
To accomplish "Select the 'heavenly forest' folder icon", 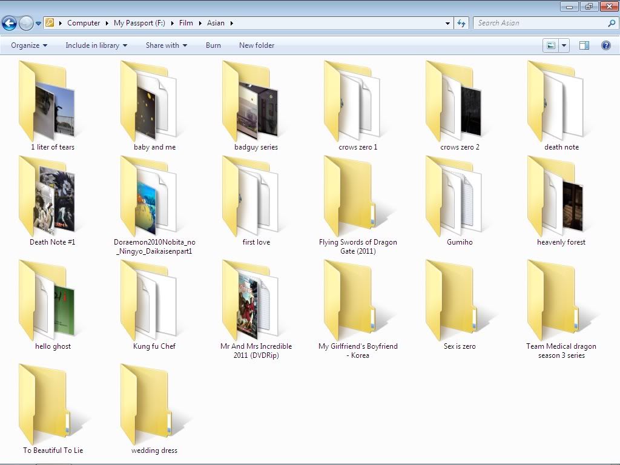I will click(x=556, y=196).
